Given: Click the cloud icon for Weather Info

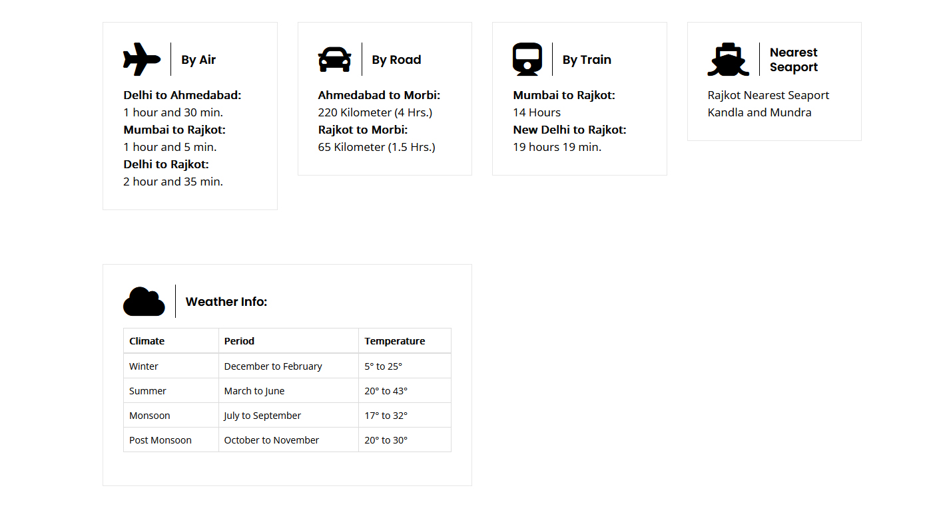Looking at the screenshot, I should [x=144, y=302].
